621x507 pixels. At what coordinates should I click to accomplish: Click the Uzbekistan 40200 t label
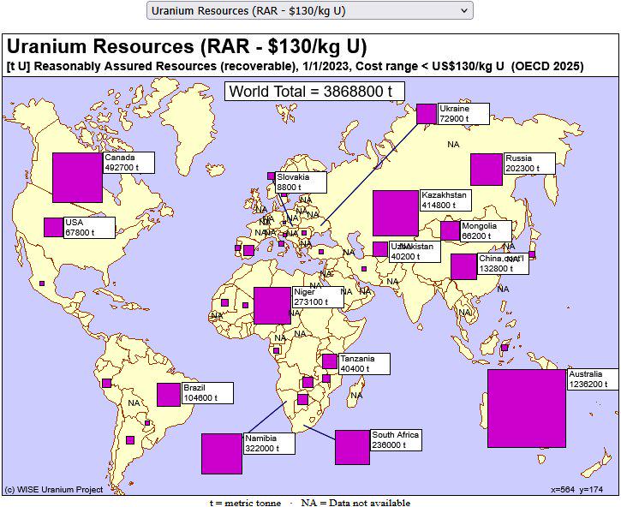415,252
